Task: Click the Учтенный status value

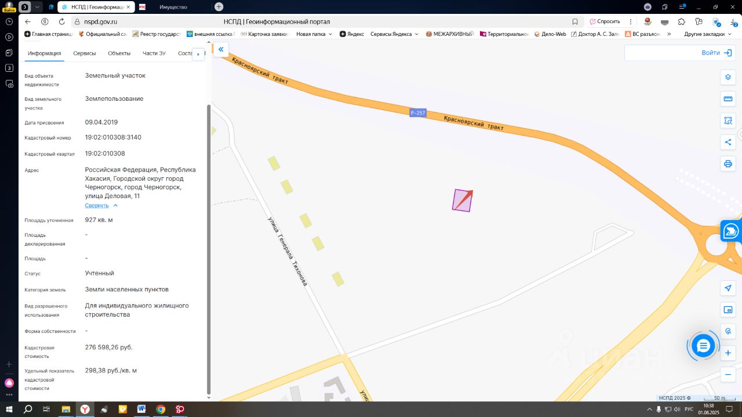Action: tap(100, 273)
